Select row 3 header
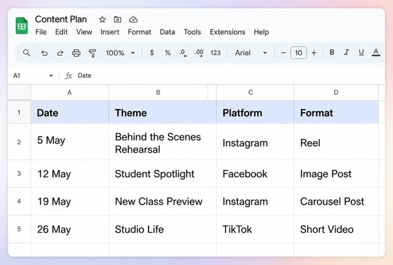393x265 pixels. (x=19, y=174)
